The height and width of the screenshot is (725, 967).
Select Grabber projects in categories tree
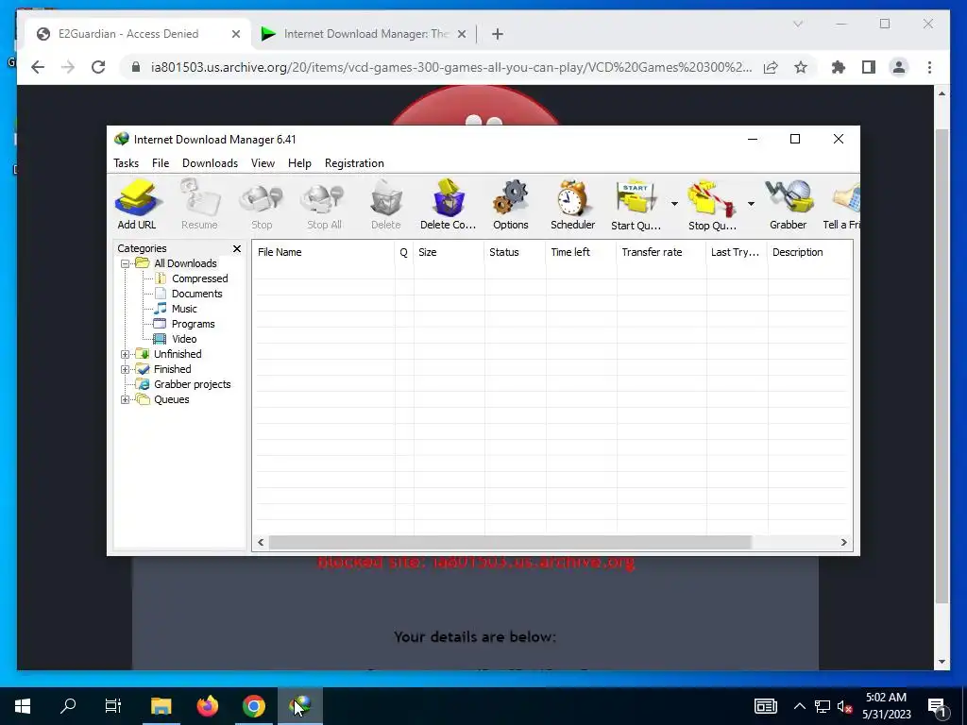point(192,385)
